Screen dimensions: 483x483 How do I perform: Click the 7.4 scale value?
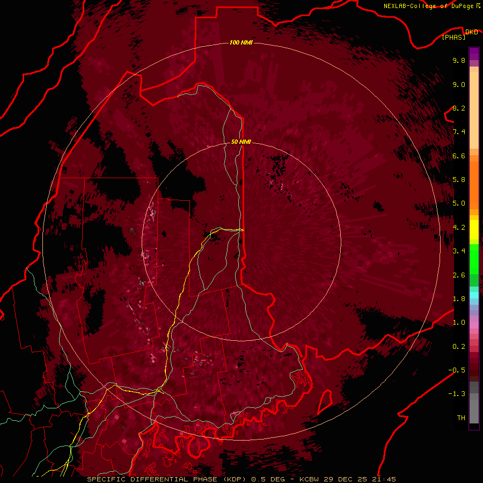[459, 132]
